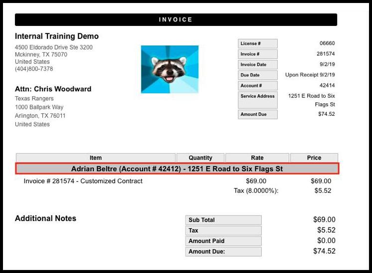The image size is (372, 273).
Task: Click the raccoon logo image
Action: (x=170, y=69)
